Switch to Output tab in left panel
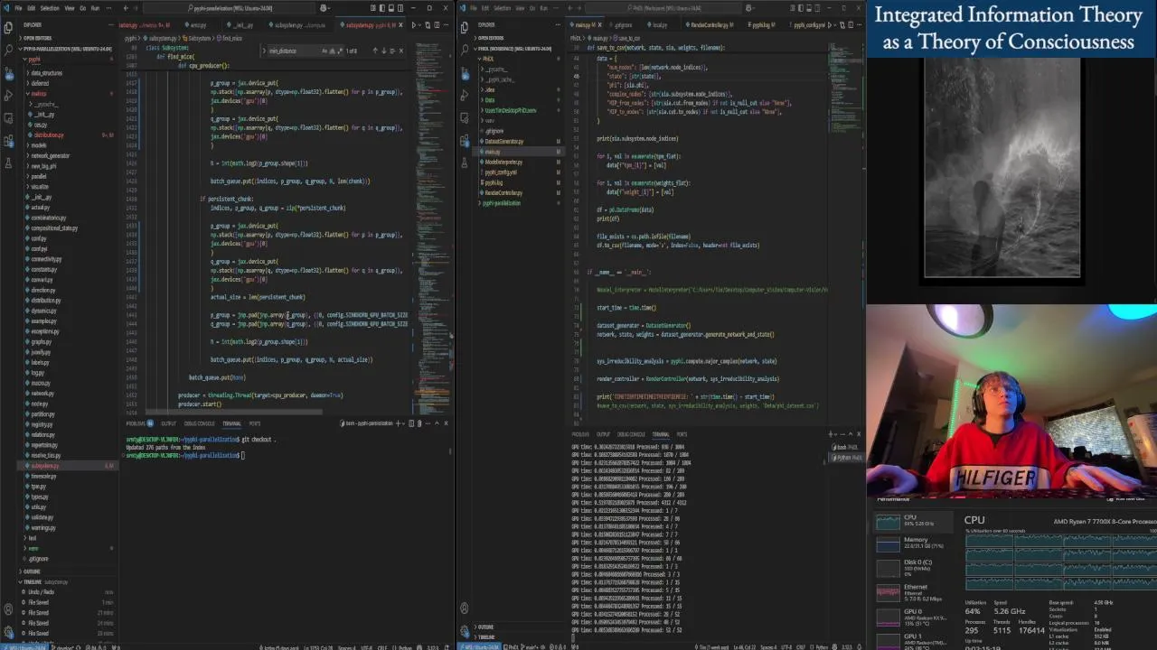1157x650 pixels. [x=169, y=423]
